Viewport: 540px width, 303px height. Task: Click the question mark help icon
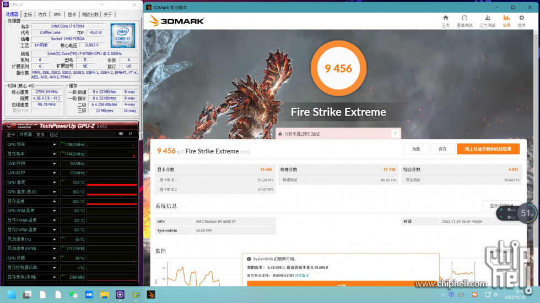pos(395,134)
